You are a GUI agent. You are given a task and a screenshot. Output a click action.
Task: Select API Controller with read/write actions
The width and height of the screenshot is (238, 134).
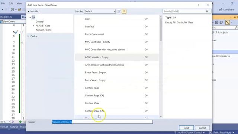117,65
